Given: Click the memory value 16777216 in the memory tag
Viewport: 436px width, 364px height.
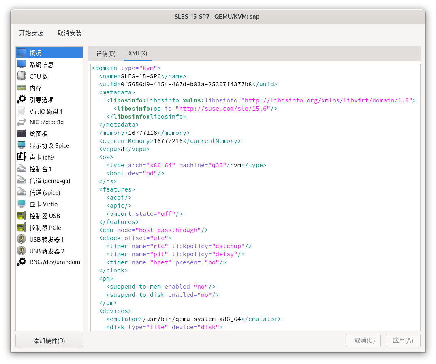Looking at the screenshot, I should 143,133.
